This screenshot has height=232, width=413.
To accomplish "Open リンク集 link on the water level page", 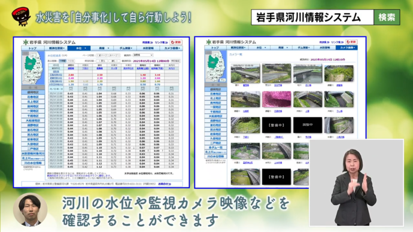I will [161, 42].
